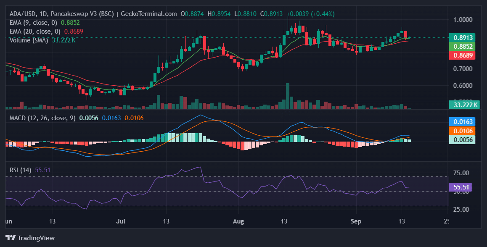Click the blue 0.0163 MACD axis tag
The width and height of the screenshot is (487, 247).
(x=462, y=122)
